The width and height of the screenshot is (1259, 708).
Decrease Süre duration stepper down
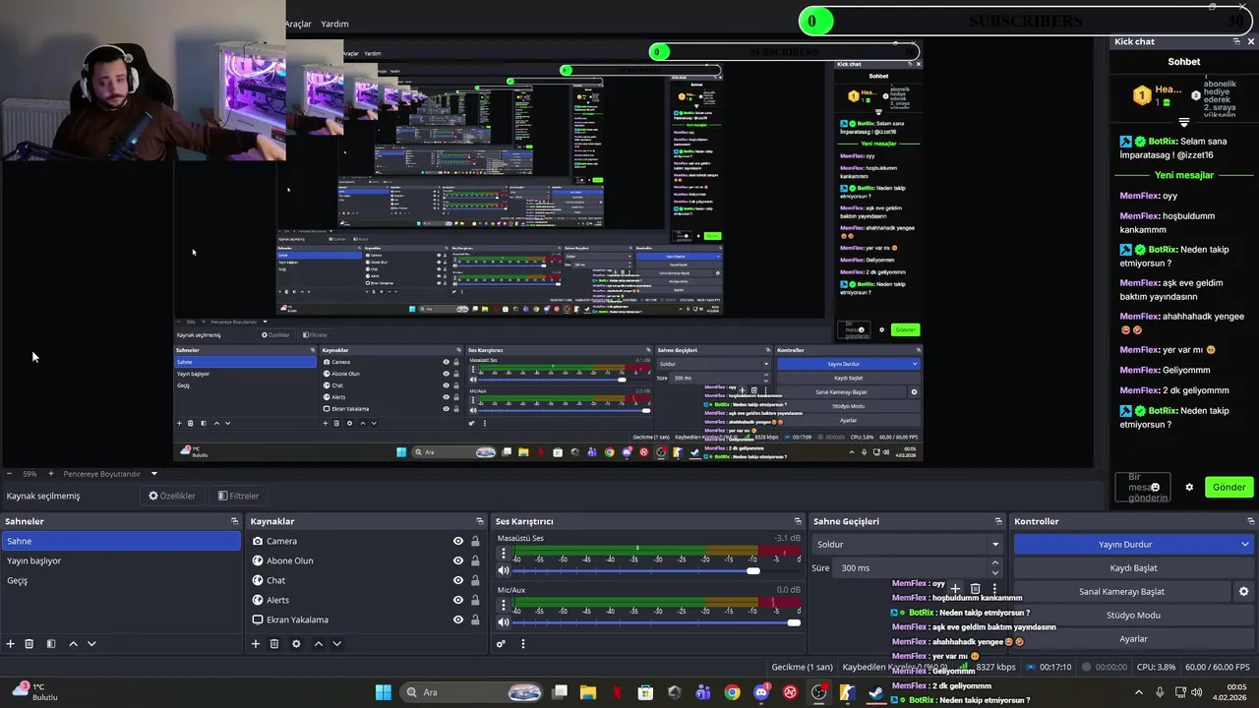click(x=994, y=572)
